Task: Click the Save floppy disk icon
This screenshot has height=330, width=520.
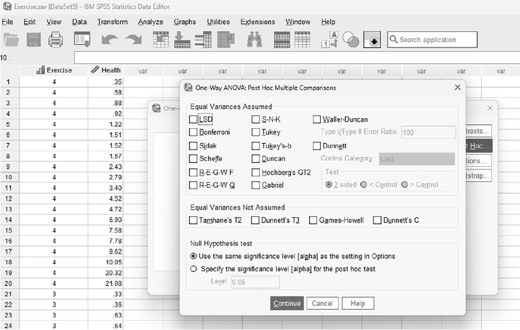Action: click(33, 40)
